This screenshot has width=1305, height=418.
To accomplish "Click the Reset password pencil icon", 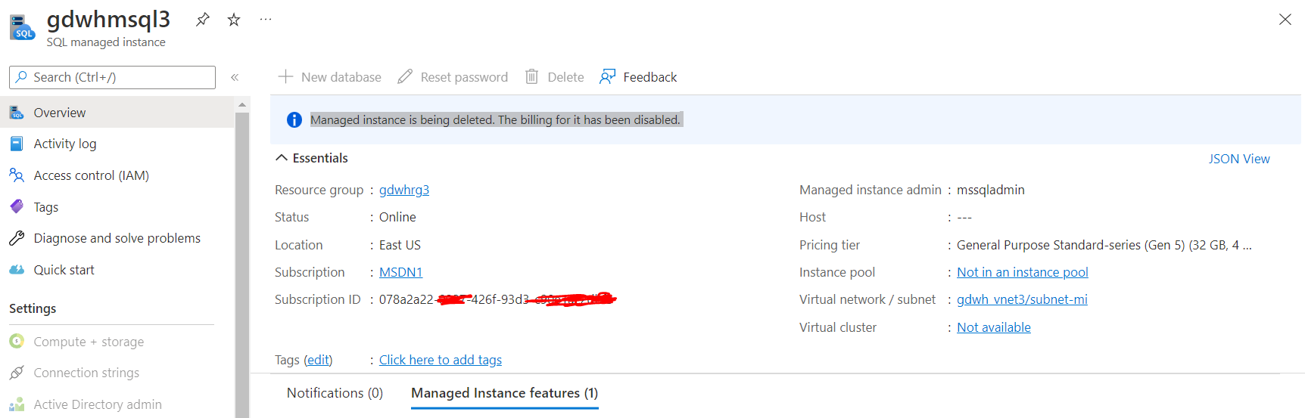I will (405, 76).
